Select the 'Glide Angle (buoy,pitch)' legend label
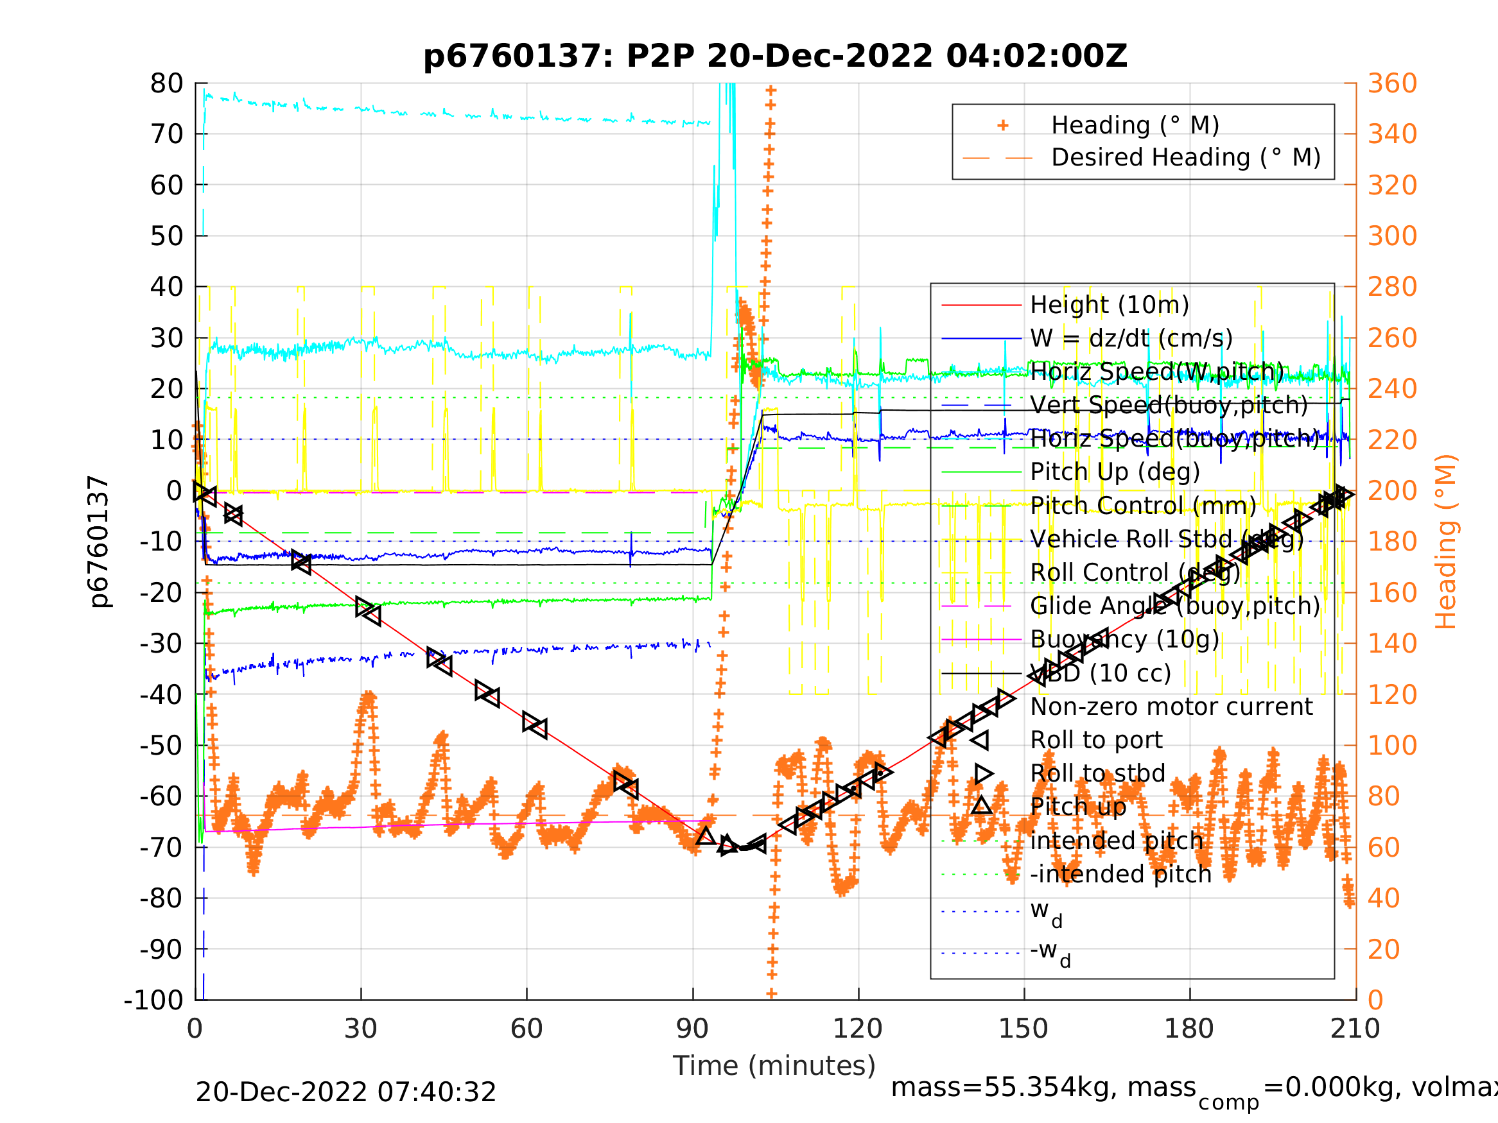The height and width of the screenshot is (1123, 1498). tap(1175, 606)
